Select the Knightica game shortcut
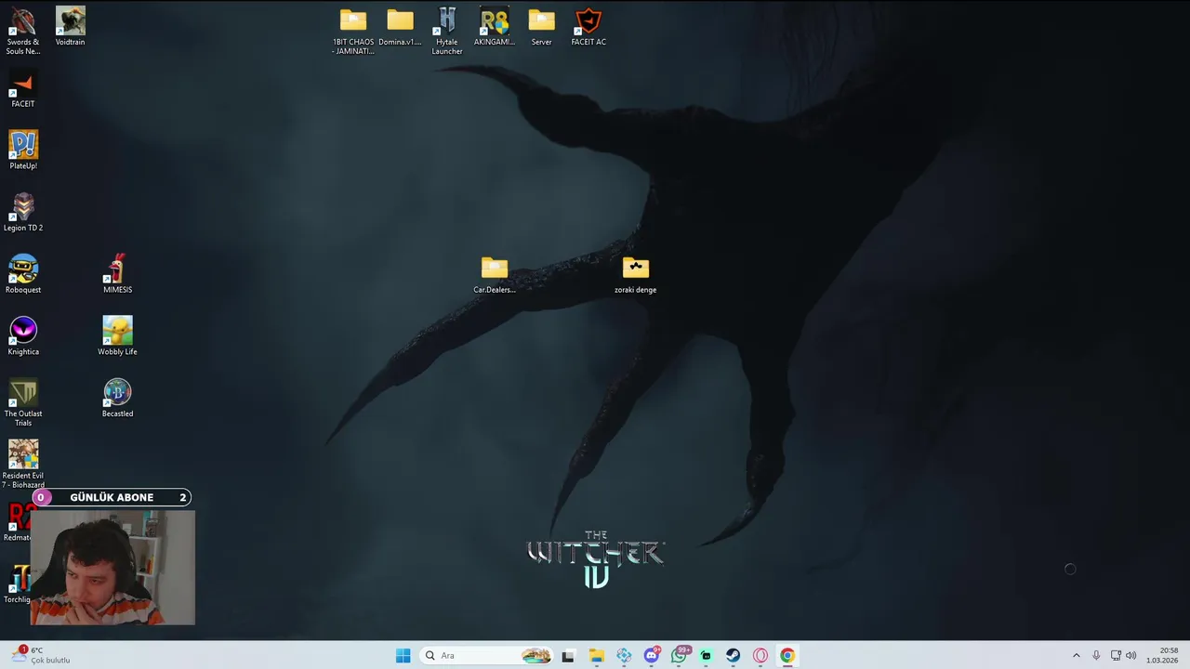 click(23, 336)
